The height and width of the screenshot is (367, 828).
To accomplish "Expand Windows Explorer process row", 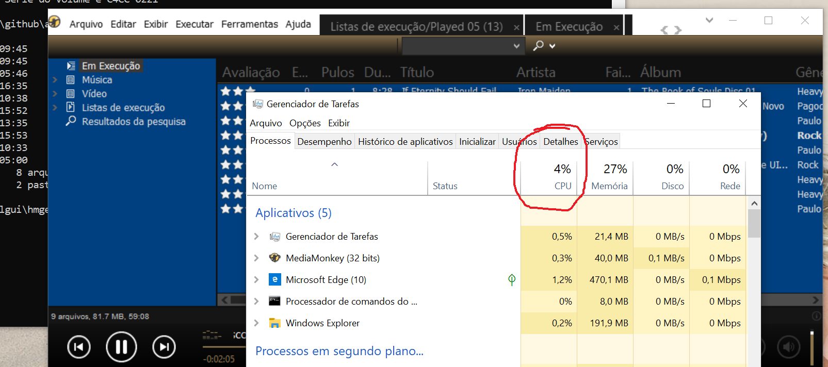I will tap(256, 323).
